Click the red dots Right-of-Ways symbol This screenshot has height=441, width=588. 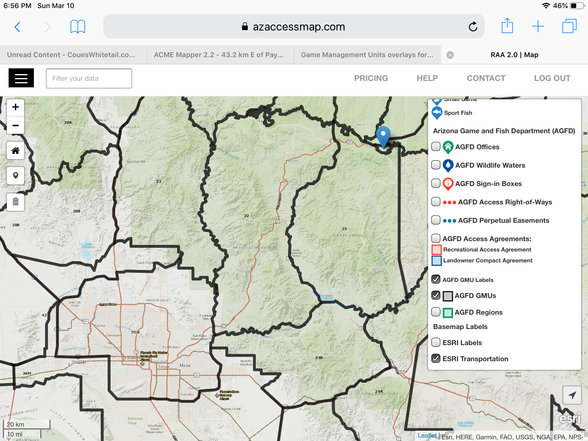pyautogui.click(x=449, y=202)
